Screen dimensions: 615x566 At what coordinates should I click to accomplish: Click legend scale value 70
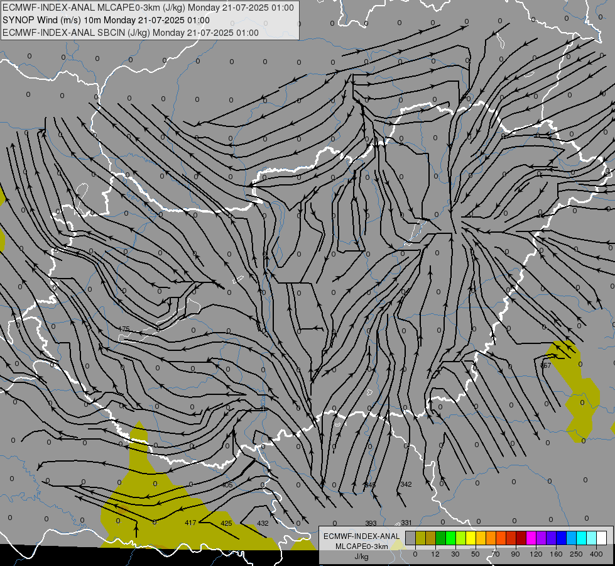tap(496, 554)
